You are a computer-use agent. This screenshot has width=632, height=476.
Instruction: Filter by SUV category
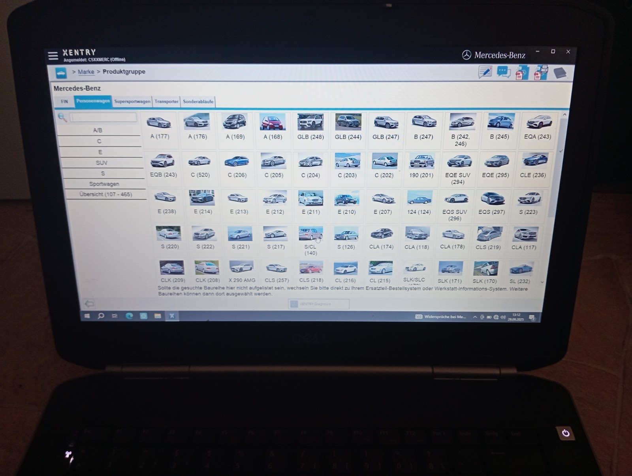[102, 162]
